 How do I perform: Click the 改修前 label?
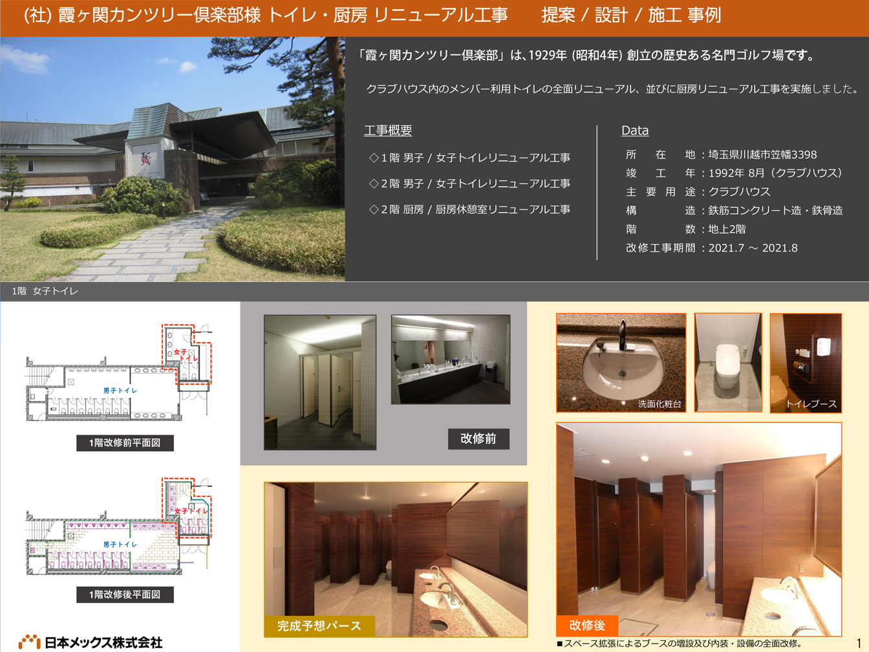click(478, 439)
